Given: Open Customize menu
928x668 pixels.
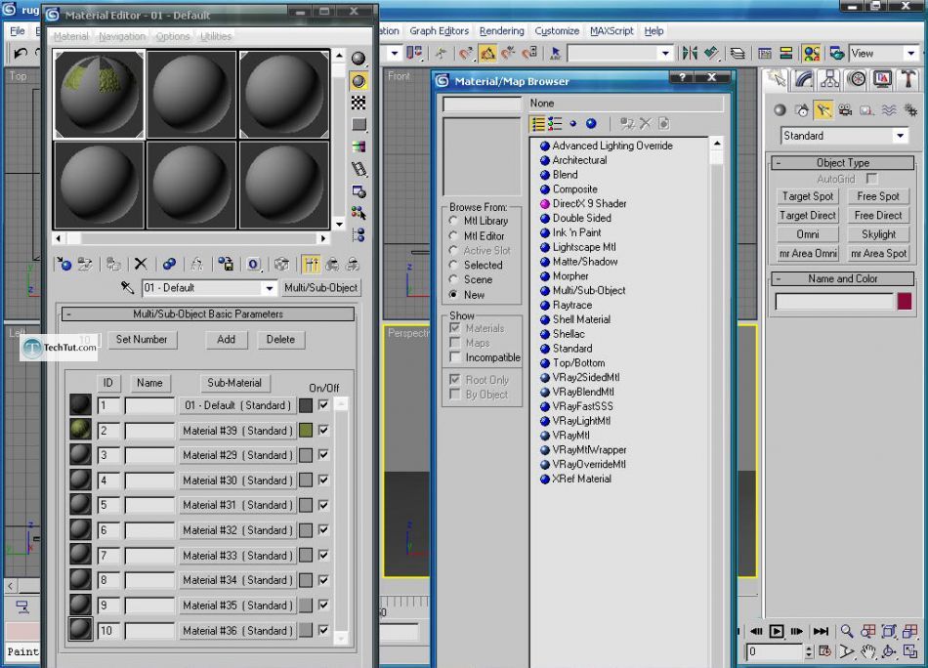Looking at the screenshot, I should [557, 31].
